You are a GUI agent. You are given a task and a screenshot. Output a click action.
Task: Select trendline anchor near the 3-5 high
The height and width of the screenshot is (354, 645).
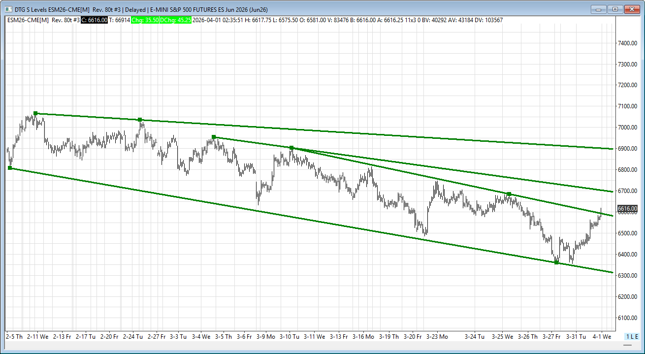point(214,137)
